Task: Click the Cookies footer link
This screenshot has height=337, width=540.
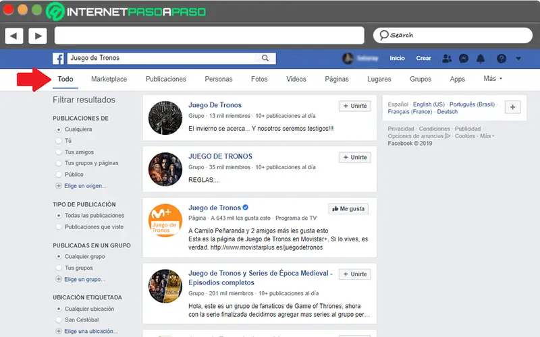Action: (x=465, y=136)
